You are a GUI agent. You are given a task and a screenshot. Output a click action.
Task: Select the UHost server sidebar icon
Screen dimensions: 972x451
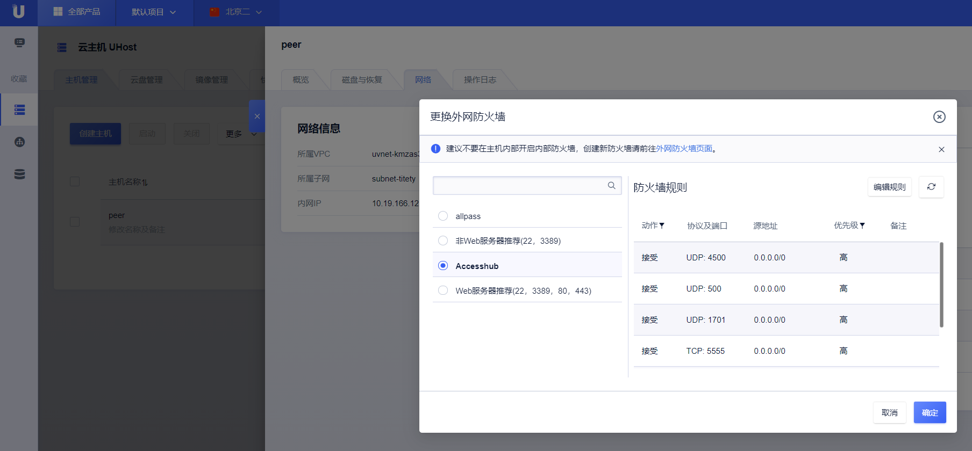[19, 110]
